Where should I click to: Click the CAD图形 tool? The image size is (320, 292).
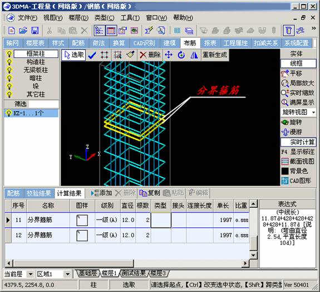point(296,181)
